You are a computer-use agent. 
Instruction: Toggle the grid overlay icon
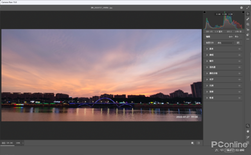(247, 143)
